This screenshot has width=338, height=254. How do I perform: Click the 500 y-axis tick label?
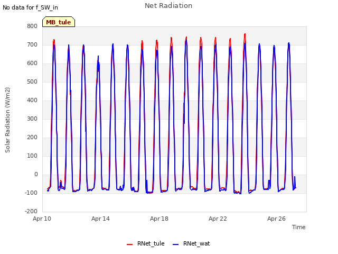(x=32, y=82)
